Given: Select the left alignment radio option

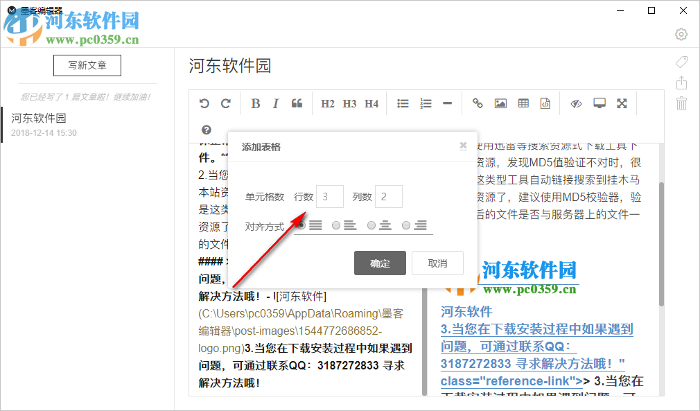Looking at the screenshot, I should tap(336, 225).
